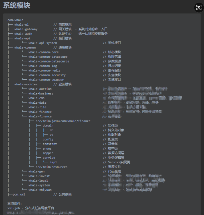Click whale-legal entry
This screenshot has width=204, height=215.
pos(38,181)
